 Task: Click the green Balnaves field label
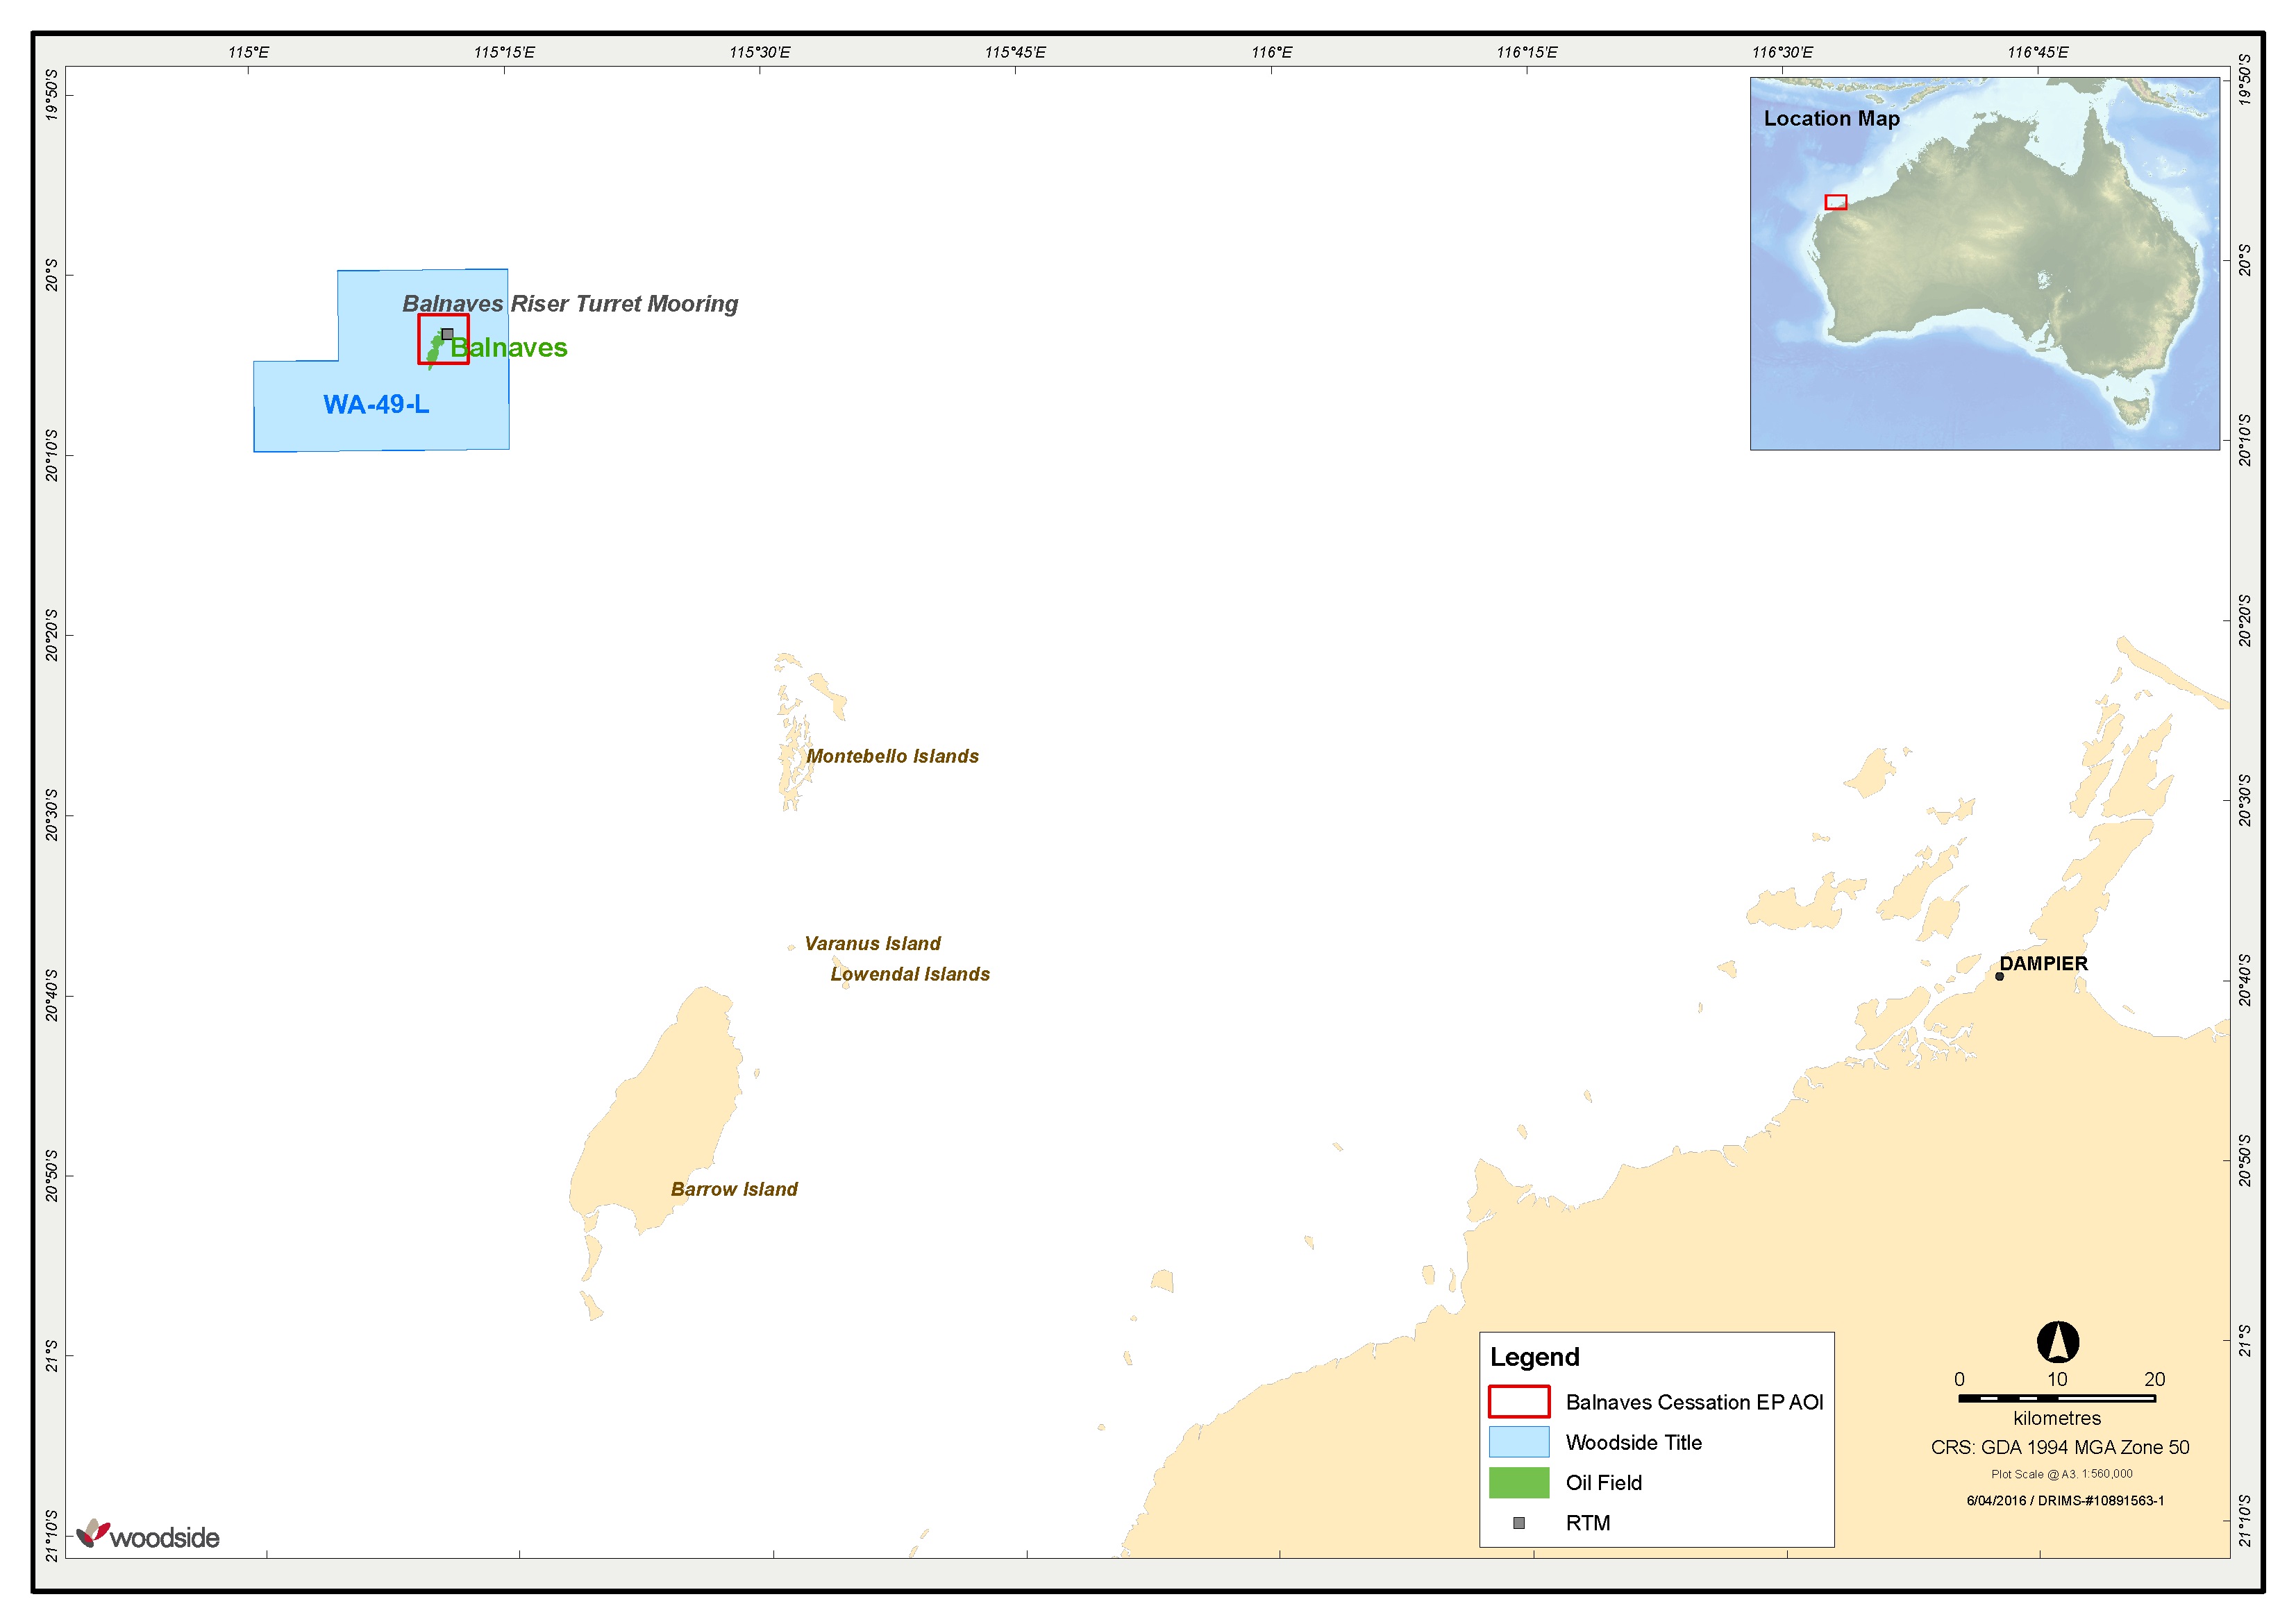click(509, 348)
